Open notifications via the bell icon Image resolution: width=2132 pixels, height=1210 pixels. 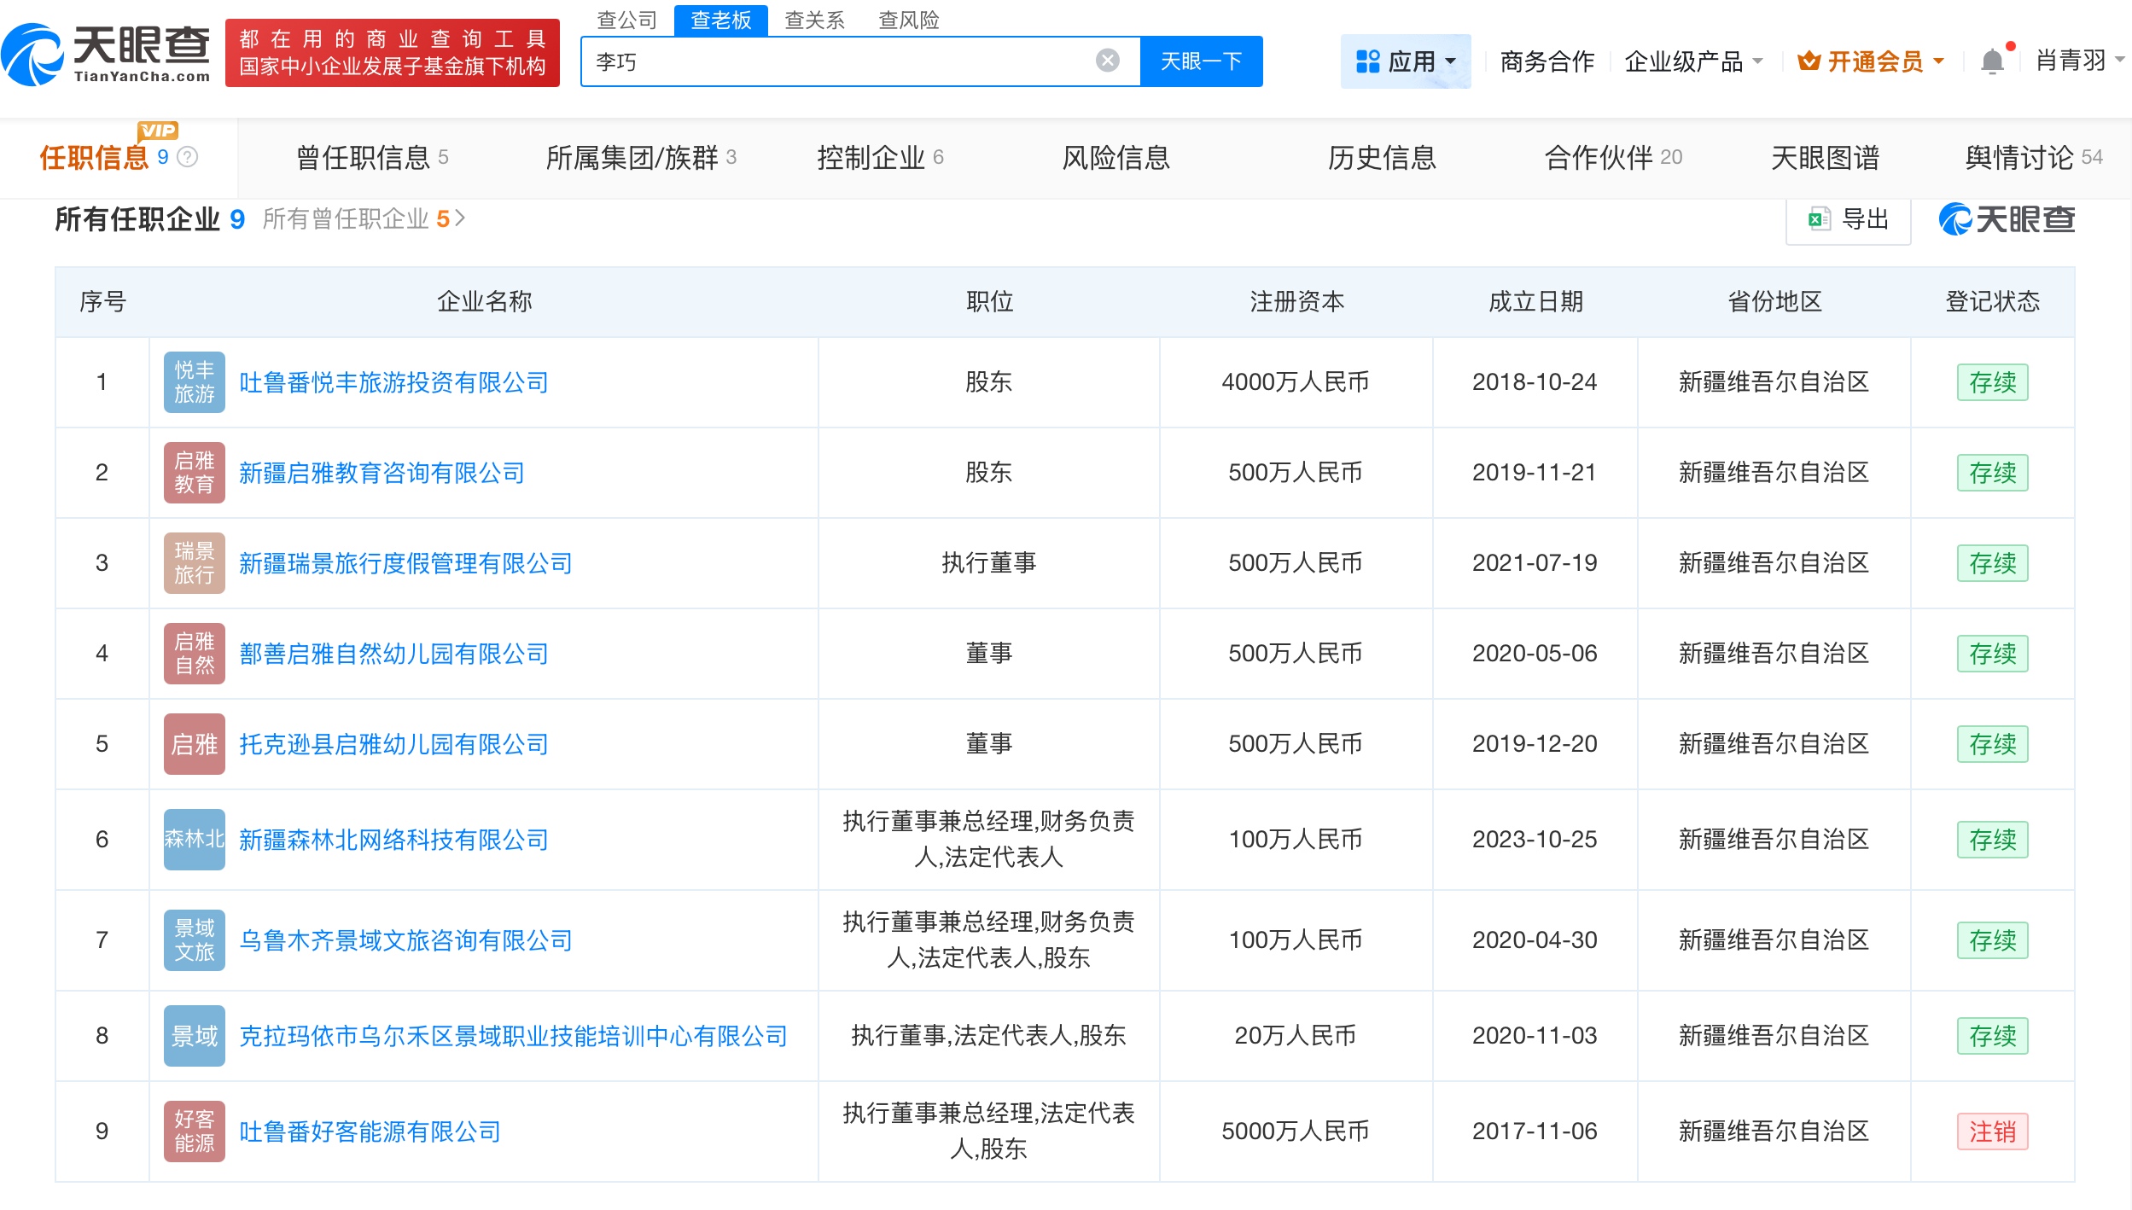point(1995,60)
